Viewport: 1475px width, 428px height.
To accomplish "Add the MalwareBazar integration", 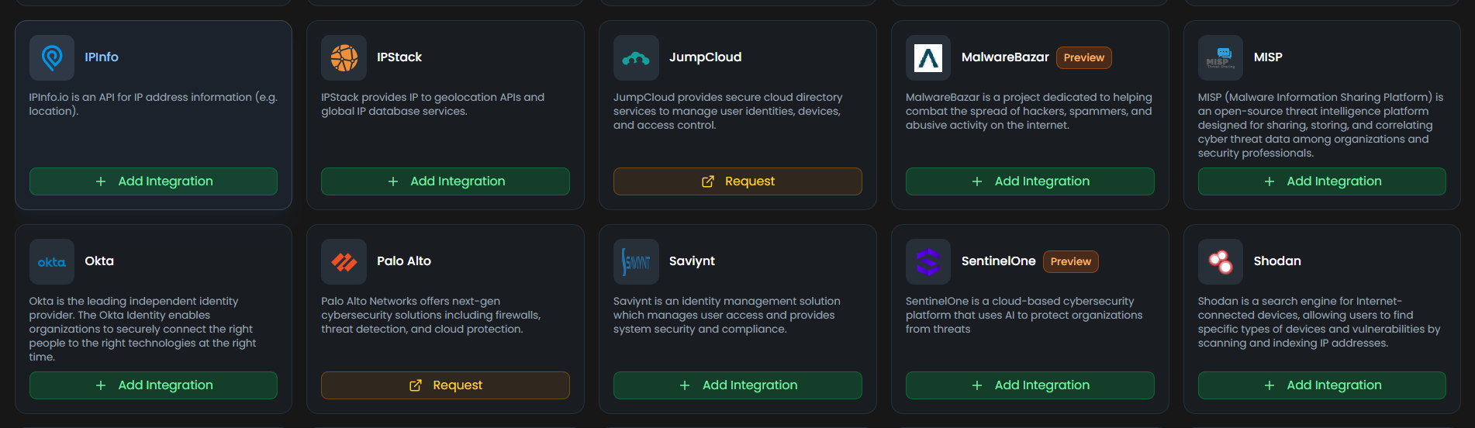I will tap(1030, 181).
